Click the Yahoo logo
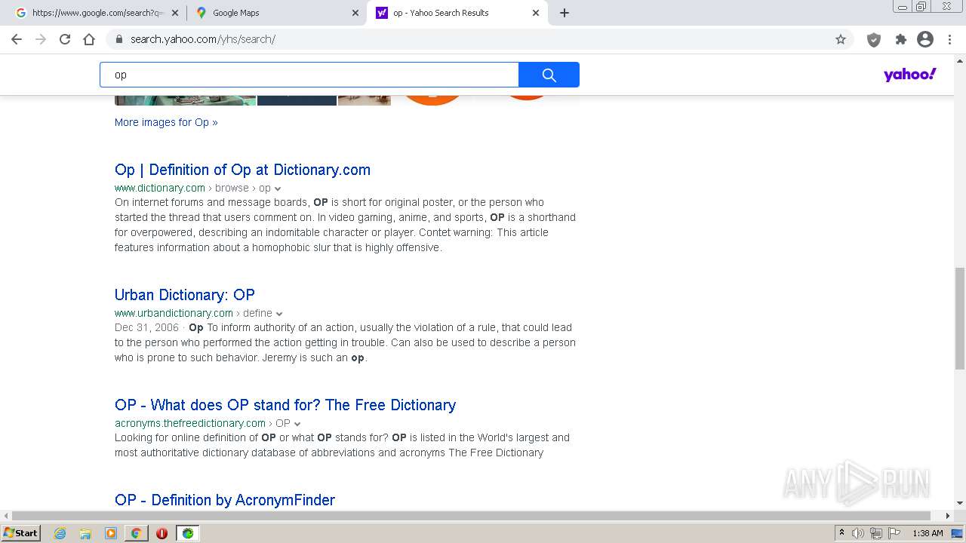 910,74
